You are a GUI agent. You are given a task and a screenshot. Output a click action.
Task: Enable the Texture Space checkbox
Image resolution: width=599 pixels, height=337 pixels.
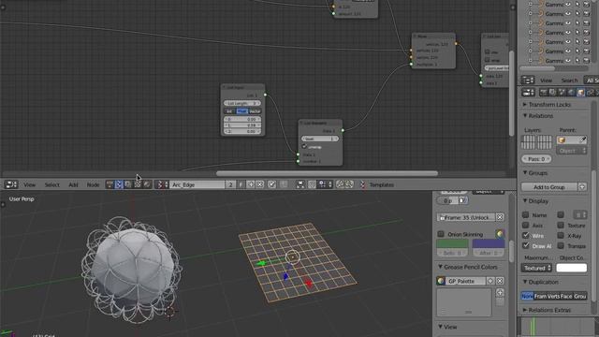[561, 225]
